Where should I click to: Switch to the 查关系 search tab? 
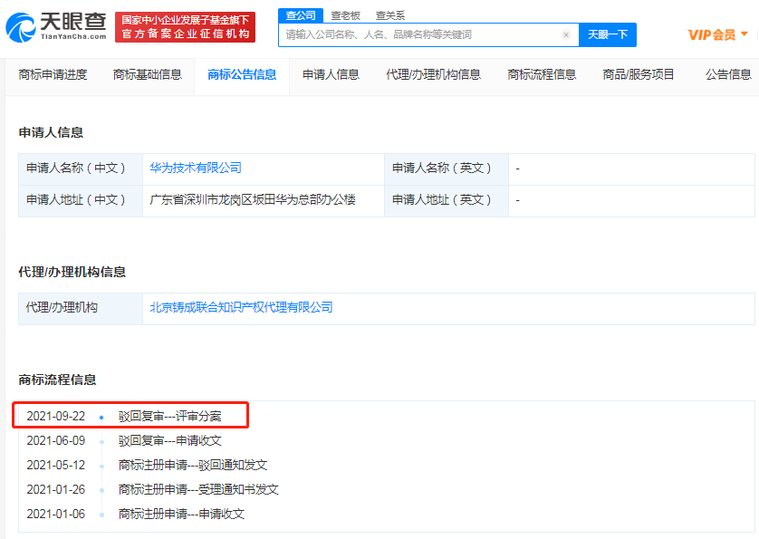pos(390,15)
